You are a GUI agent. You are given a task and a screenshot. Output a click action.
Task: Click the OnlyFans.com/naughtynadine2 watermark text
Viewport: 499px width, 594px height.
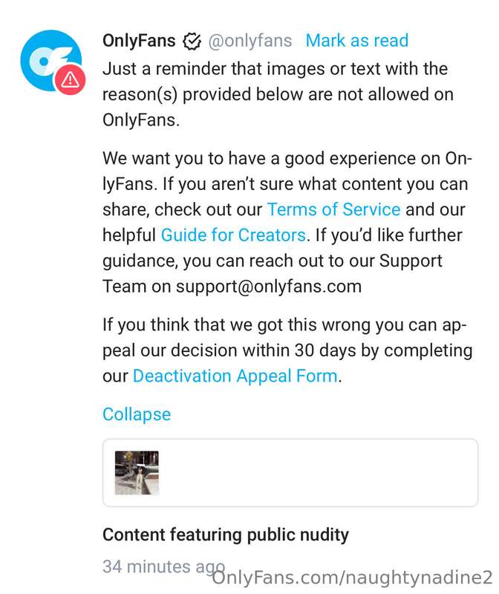pos(353,578)
